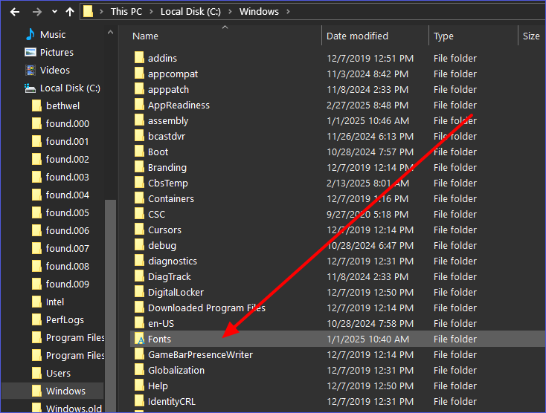Select the Containers folder
546x413 pixels.
click(x=171, y=199)
